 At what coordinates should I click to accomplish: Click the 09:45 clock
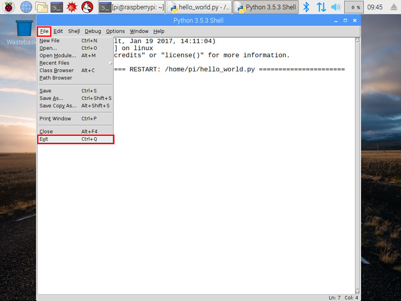tap(375, 7)
